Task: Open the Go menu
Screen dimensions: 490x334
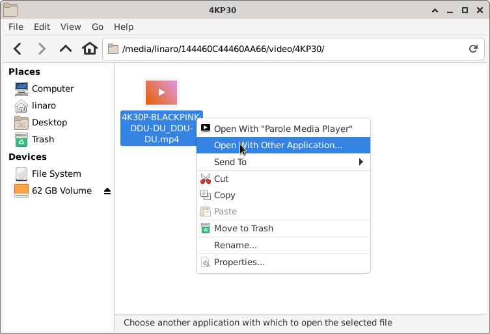Action: pyautogui.click(x=98, y=27)
